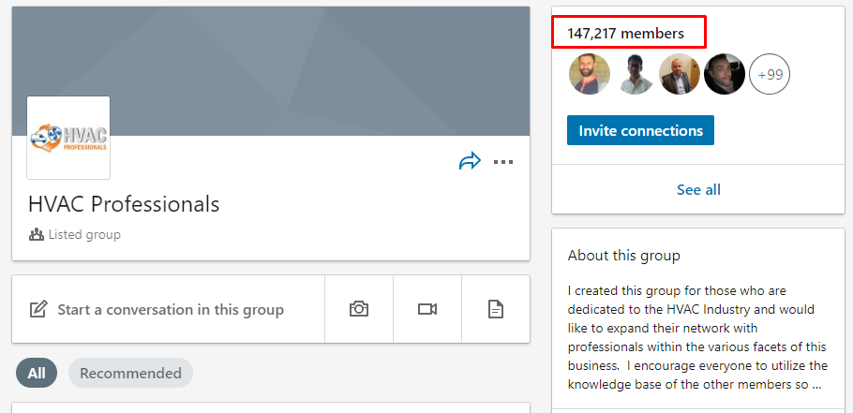This screenshot has width=853, height=413.
Task: Select the All filter pill
Action: pyautogui.click(x=37, y=373)
